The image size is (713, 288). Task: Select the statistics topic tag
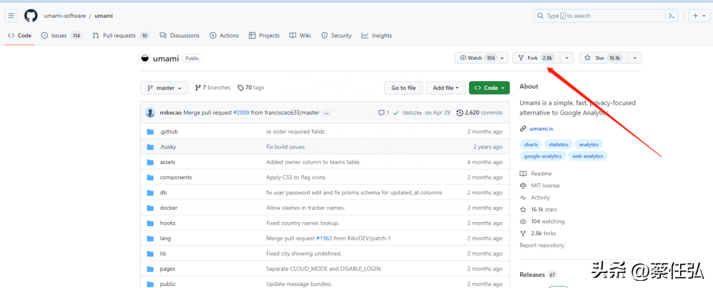(x=559, y=144)
